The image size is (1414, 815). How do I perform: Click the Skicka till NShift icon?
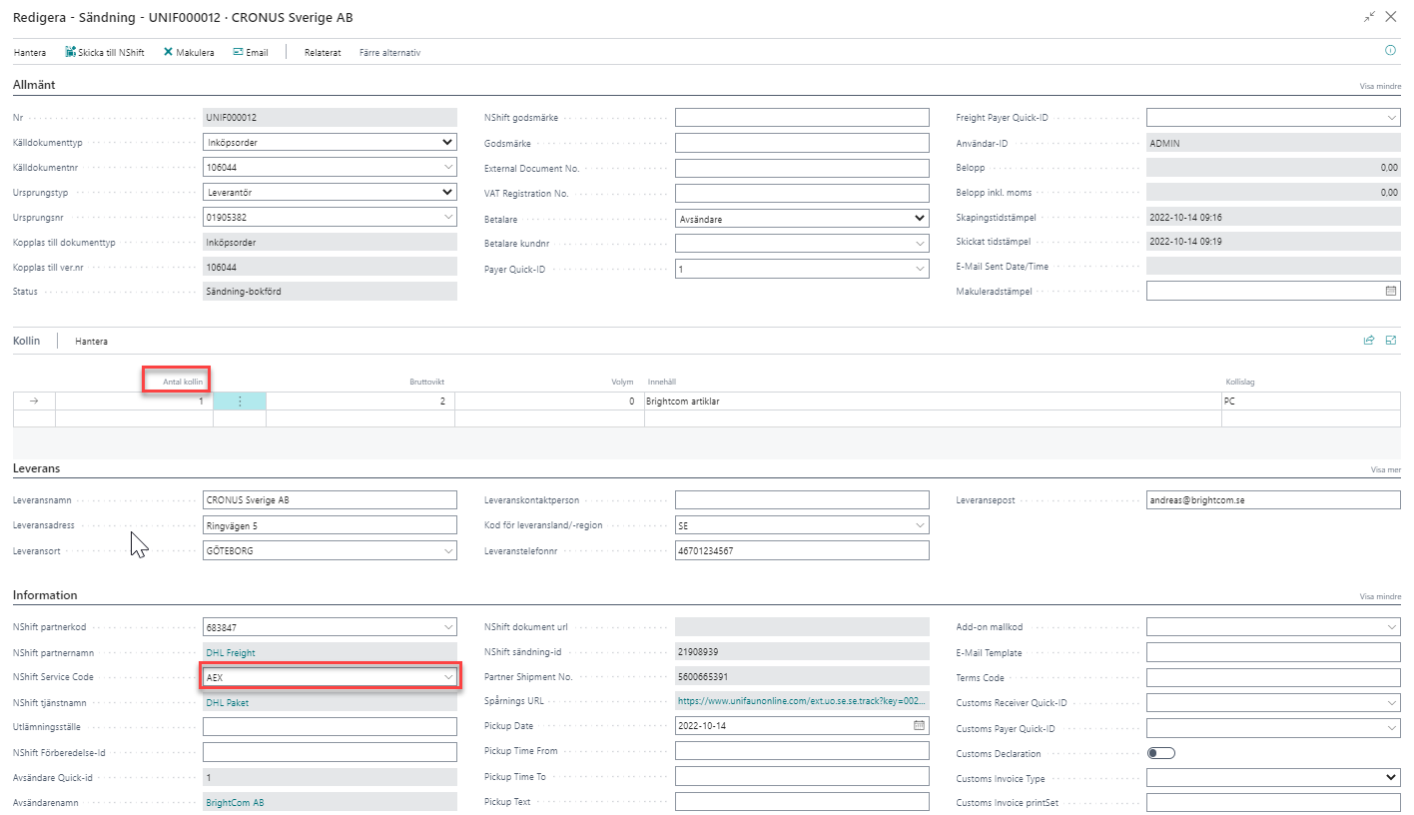(x=71, y=52)
